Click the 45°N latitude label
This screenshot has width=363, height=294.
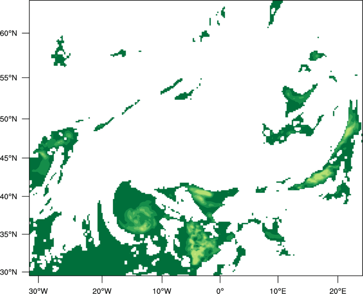(x=9, y=158)
